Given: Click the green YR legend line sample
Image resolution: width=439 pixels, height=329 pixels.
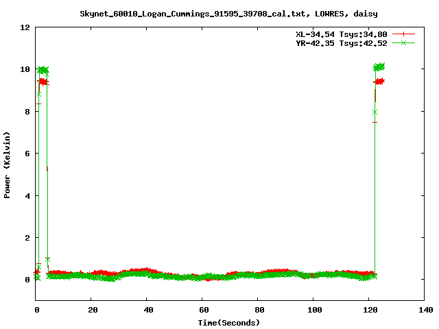Looking at the screenshot, I should 403,42.
